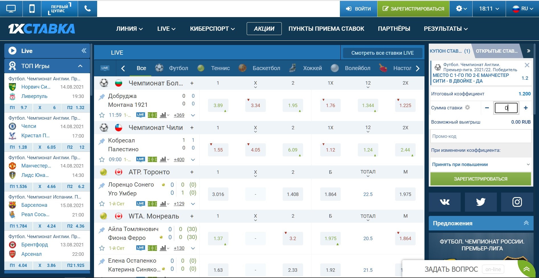Image resolution: width=539 pixels, height=278 pixels.
Task: Pin the Елена Остапенко match
Action: pyautogui.click(x=102, y=261)
